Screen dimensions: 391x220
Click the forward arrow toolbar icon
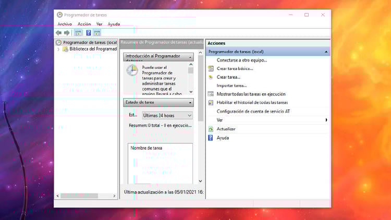coord(67,33)
